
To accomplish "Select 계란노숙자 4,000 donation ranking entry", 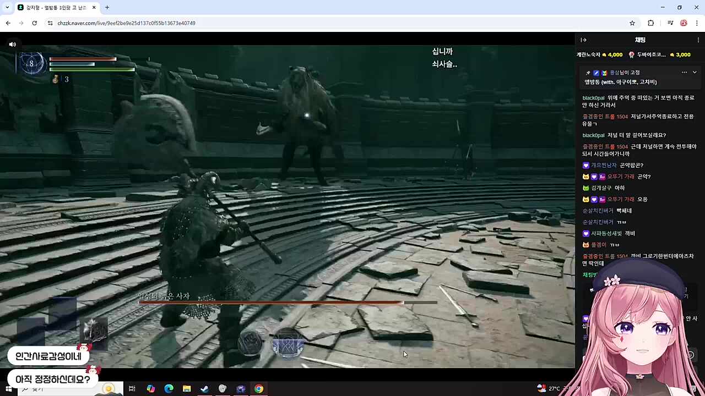I will point(600,54).
